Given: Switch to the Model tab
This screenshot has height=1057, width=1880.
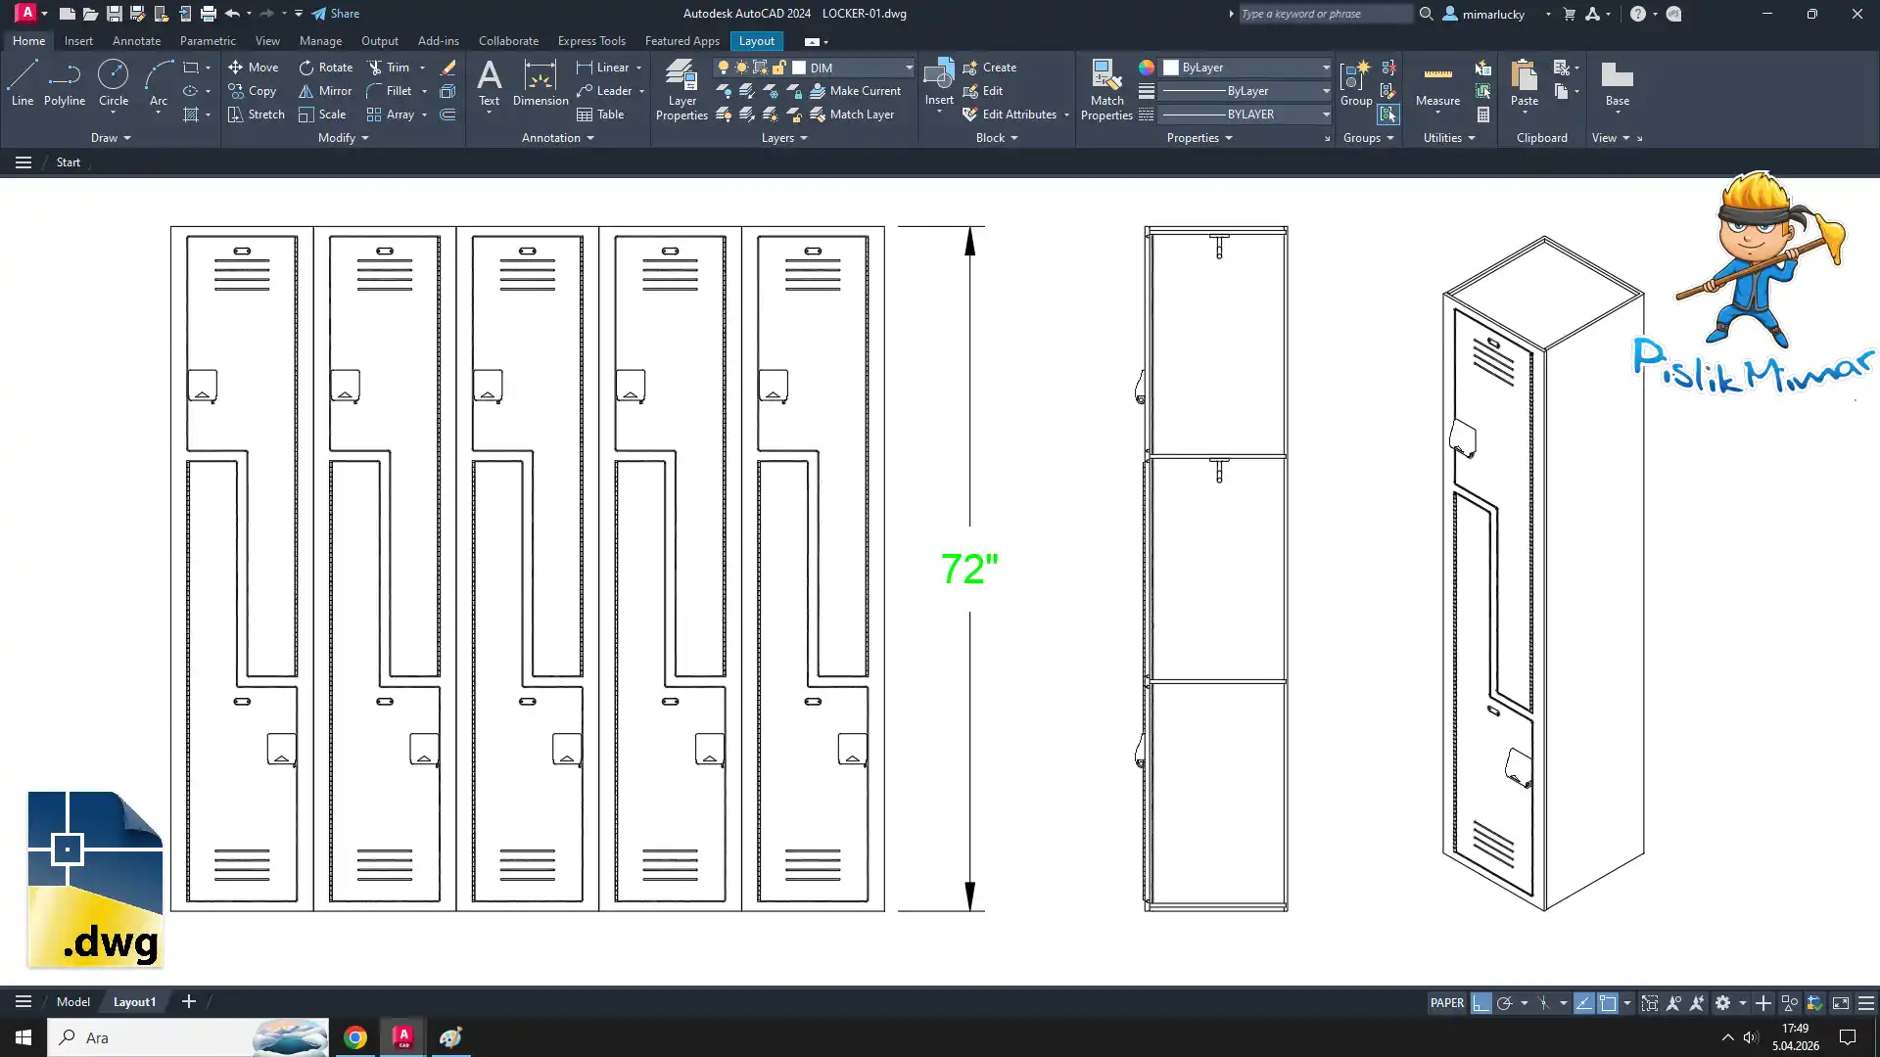Looking at the screenshot, I should [x=72, y=1002].
